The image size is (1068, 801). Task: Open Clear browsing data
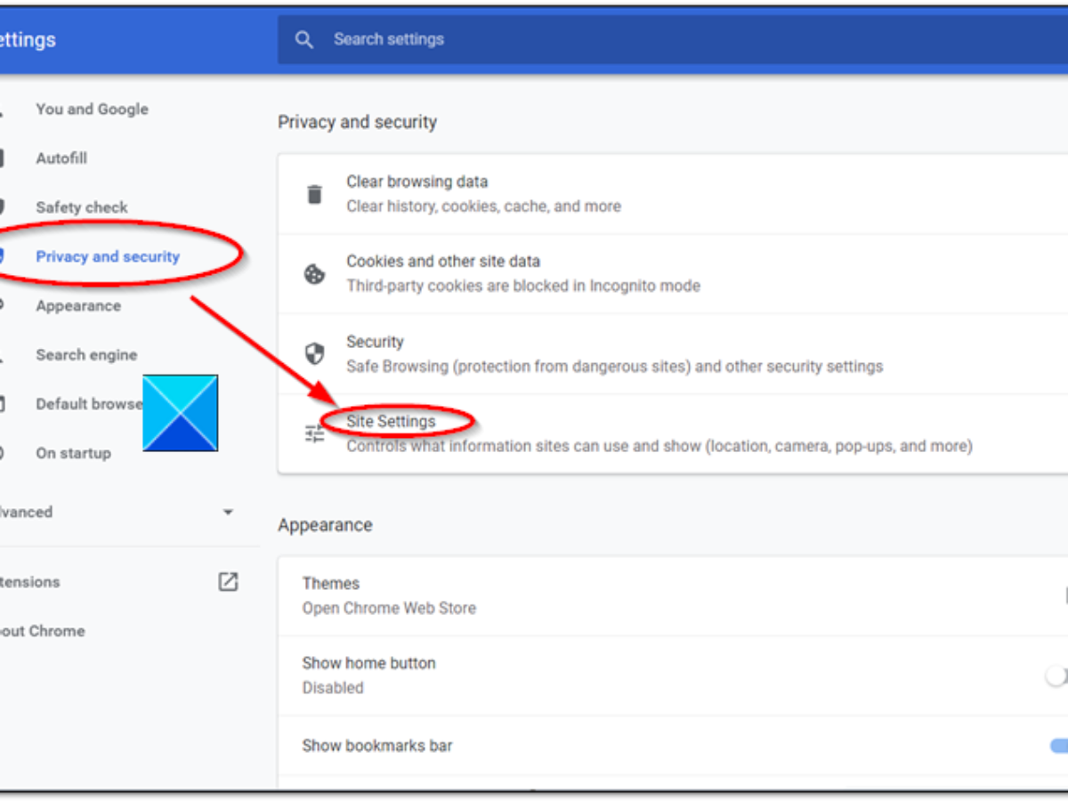[x=673, y=194]
